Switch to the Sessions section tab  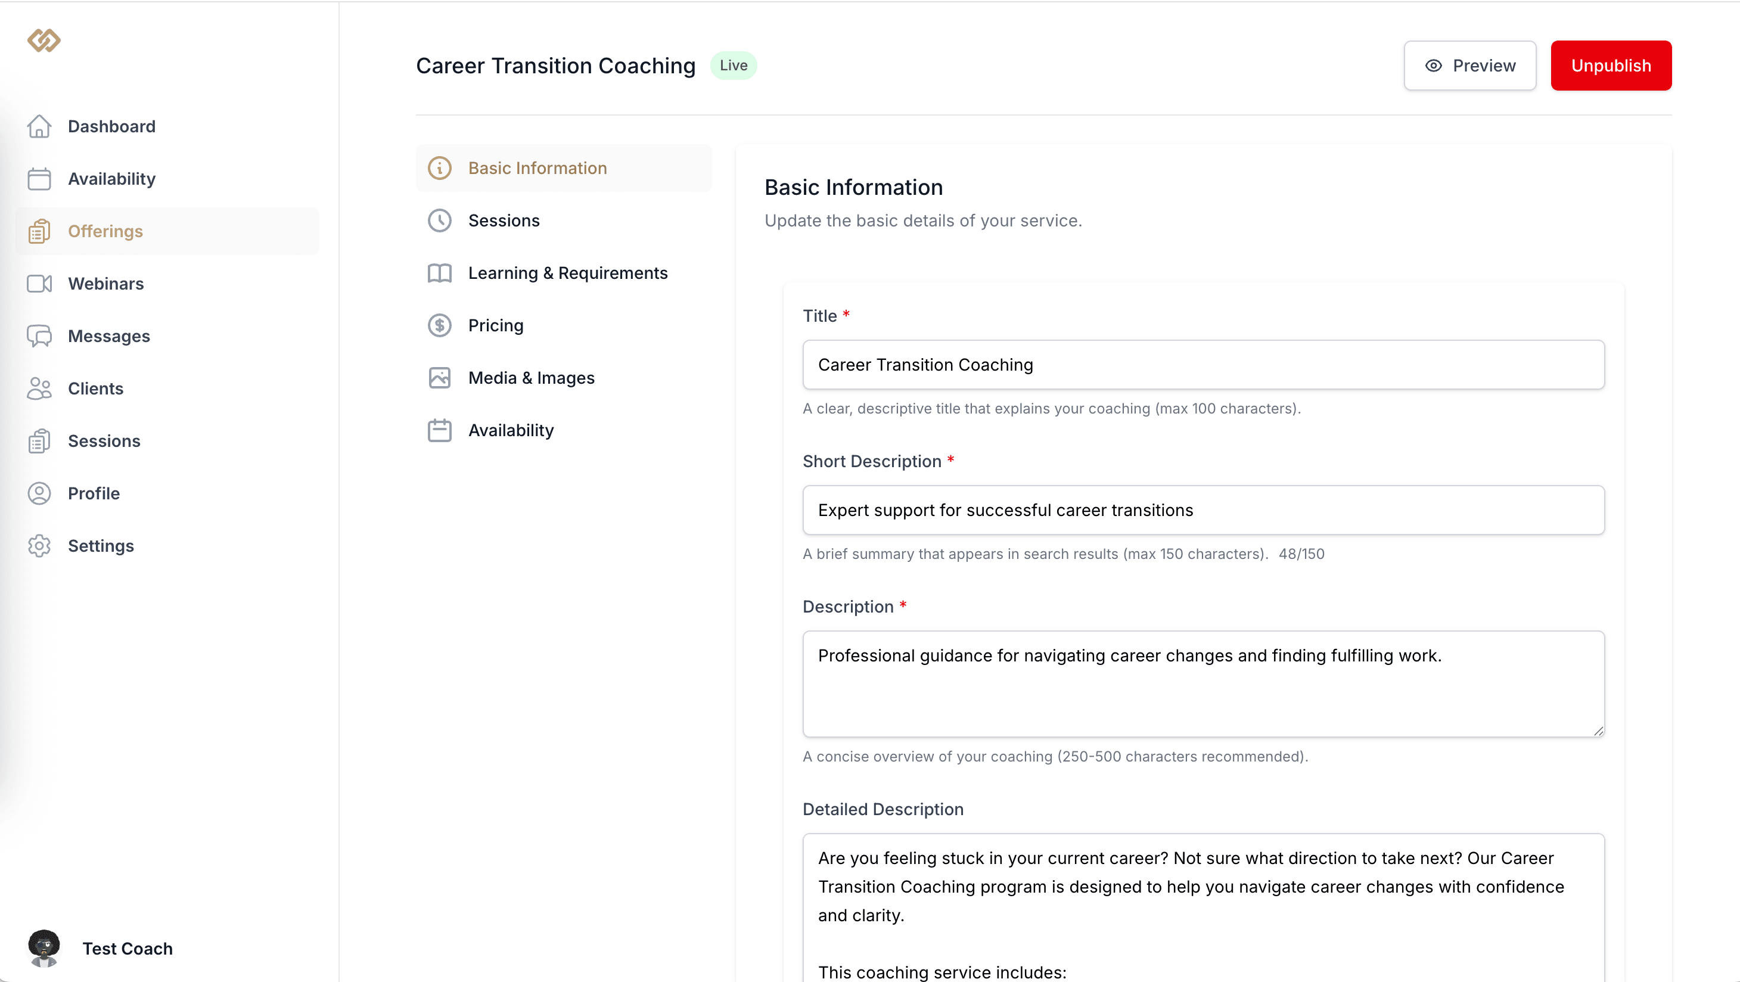tap(504, 221)
